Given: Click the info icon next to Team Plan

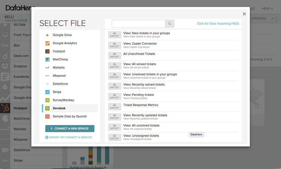Looking at the screenshot, I should (26, 21).
